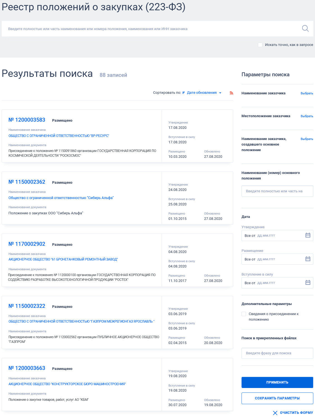The height and width of the screenshot is (420, 315).
Task: Click placement date 01.10.2015
Action: 178,219
